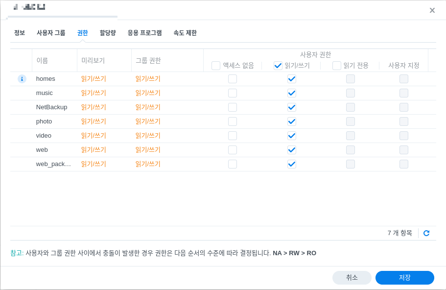
Task: Click the 7 개 항목 count label
Action: pyautogui.click(x=399, y=233)
